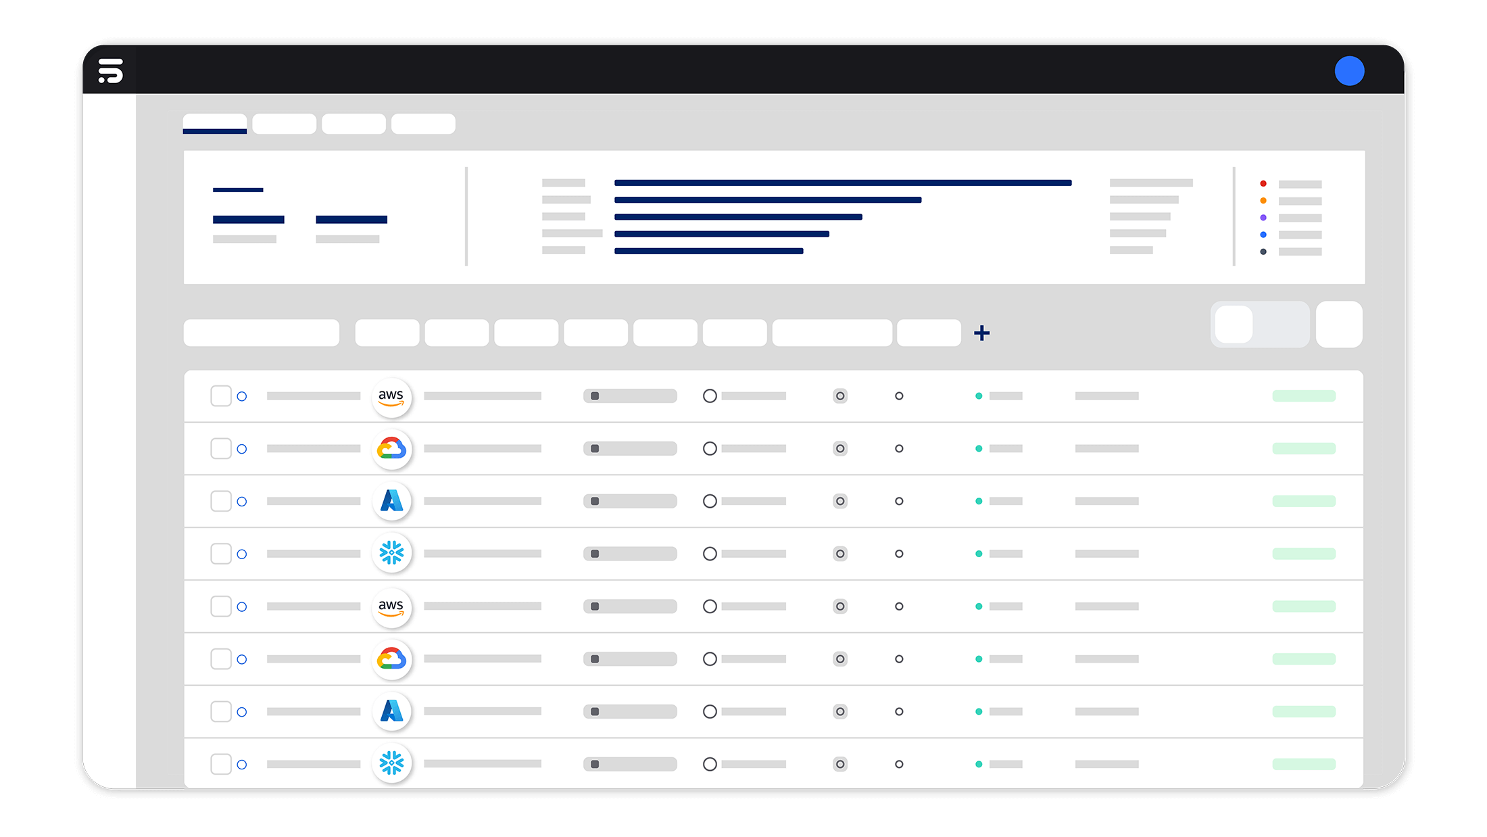This screenshot has height=837, width=1487.
Task: Open the first filter pill after search
Action: (x=387, y=333)
